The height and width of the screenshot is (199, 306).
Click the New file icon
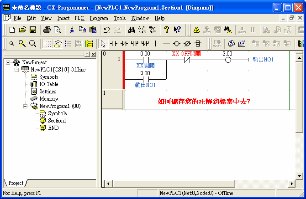12,30
